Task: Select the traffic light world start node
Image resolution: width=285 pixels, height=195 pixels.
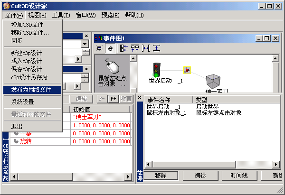Action: (x=156, y=70)
